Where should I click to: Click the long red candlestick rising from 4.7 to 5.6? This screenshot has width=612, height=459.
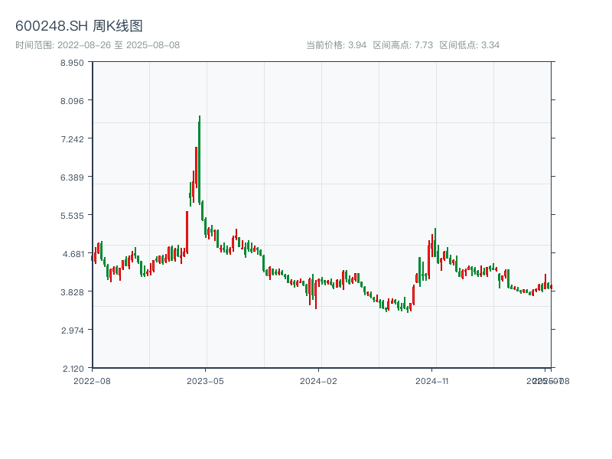[187, 233]
